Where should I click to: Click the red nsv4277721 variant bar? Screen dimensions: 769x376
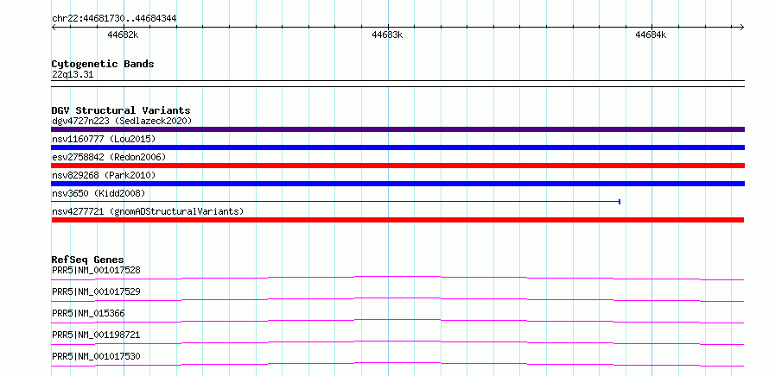pos(397,220)
